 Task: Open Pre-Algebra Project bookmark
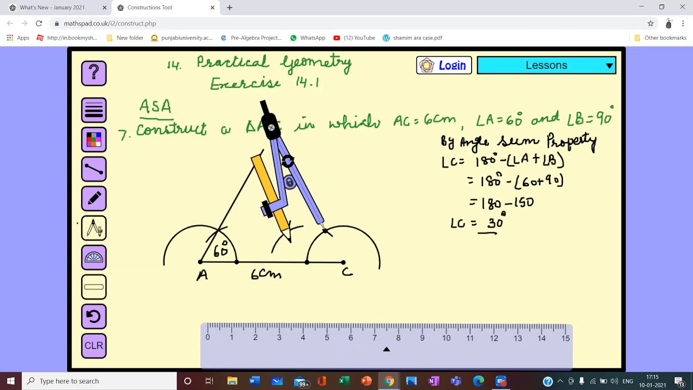pyautogui.click(x=251, y=38)
